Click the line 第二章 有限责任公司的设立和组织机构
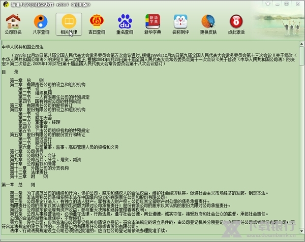 [48, 85]
